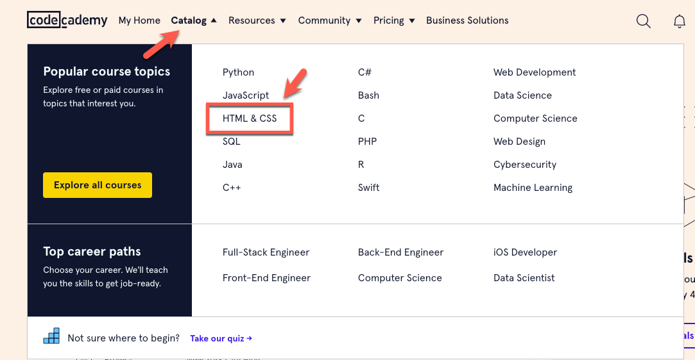Choose the R topic
The image size is (695, 360).
[361, 165]
